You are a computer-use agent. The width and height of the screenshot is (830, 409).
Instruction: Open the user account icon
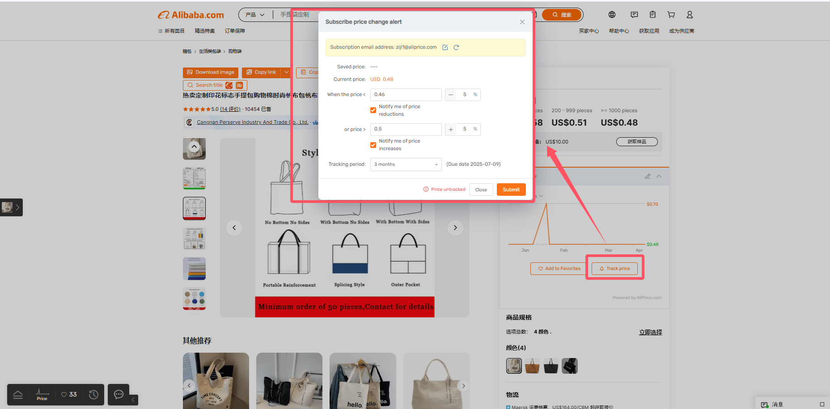pos(690,15)
